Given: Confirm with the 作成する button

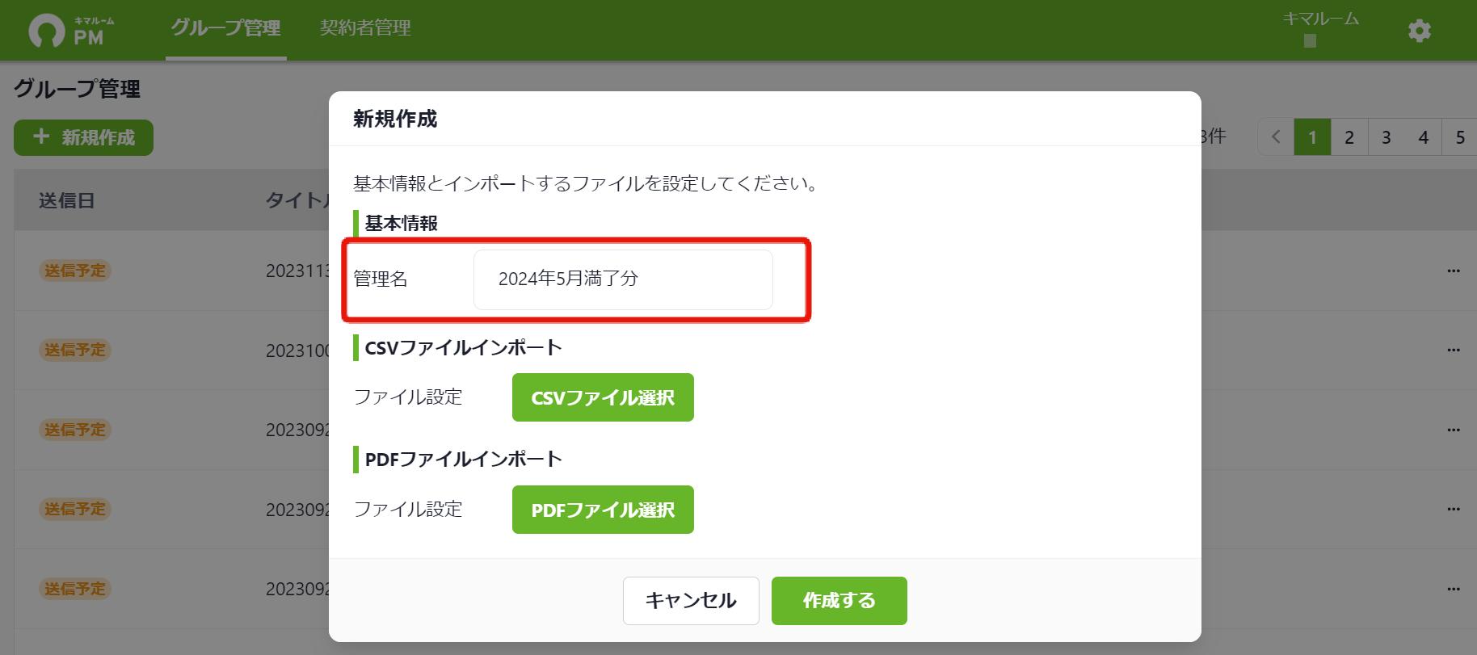Looking at the screenshot, I should pyautogui.click(x=839, y=601).
